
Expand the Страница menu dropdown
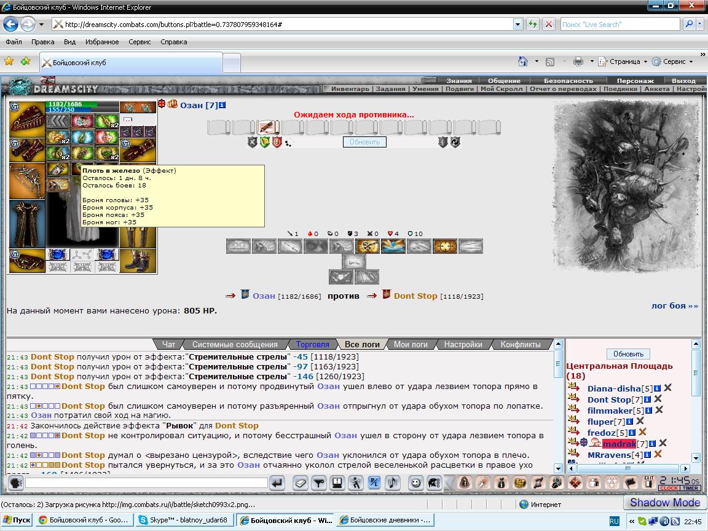(x=645, y=62)
